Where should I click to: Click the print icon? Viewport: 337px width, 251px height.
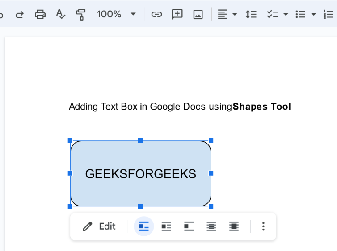click(40, 14)
